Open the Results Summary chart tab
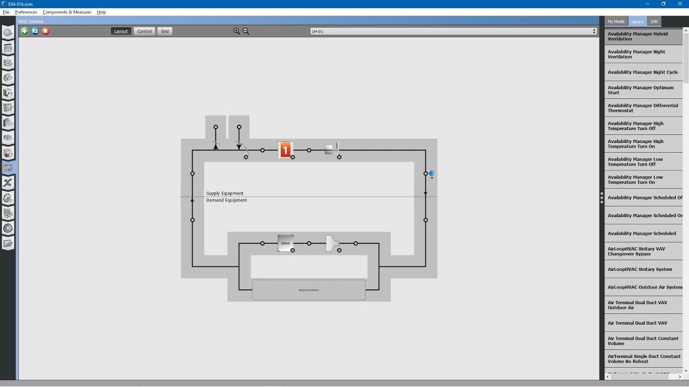Screen dimensions: 689x387 8,243
